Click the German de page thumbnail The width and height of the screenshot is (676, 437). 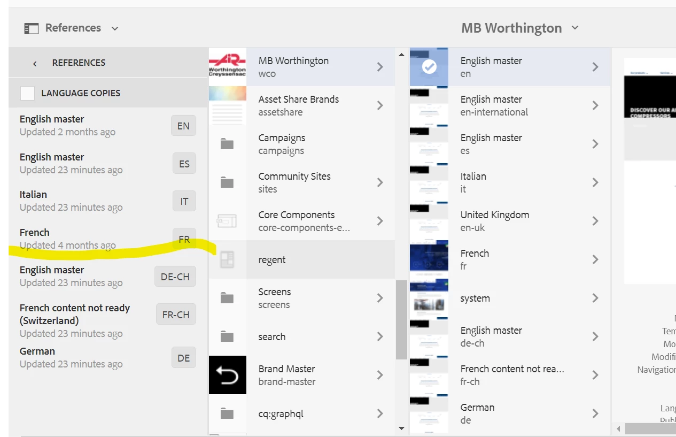tap(429, 413)
